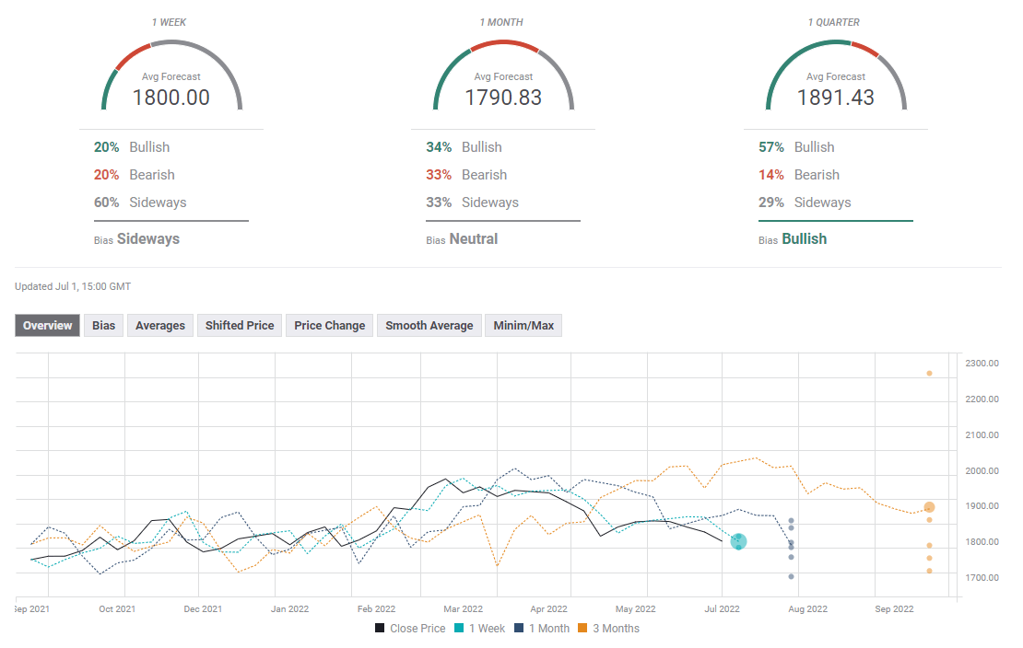The height and width of the screenshot is (648, 1023).
Task: Click the large teal 1 Week forecast bubble
Action: pyautogui.click(x=739, y=542)
